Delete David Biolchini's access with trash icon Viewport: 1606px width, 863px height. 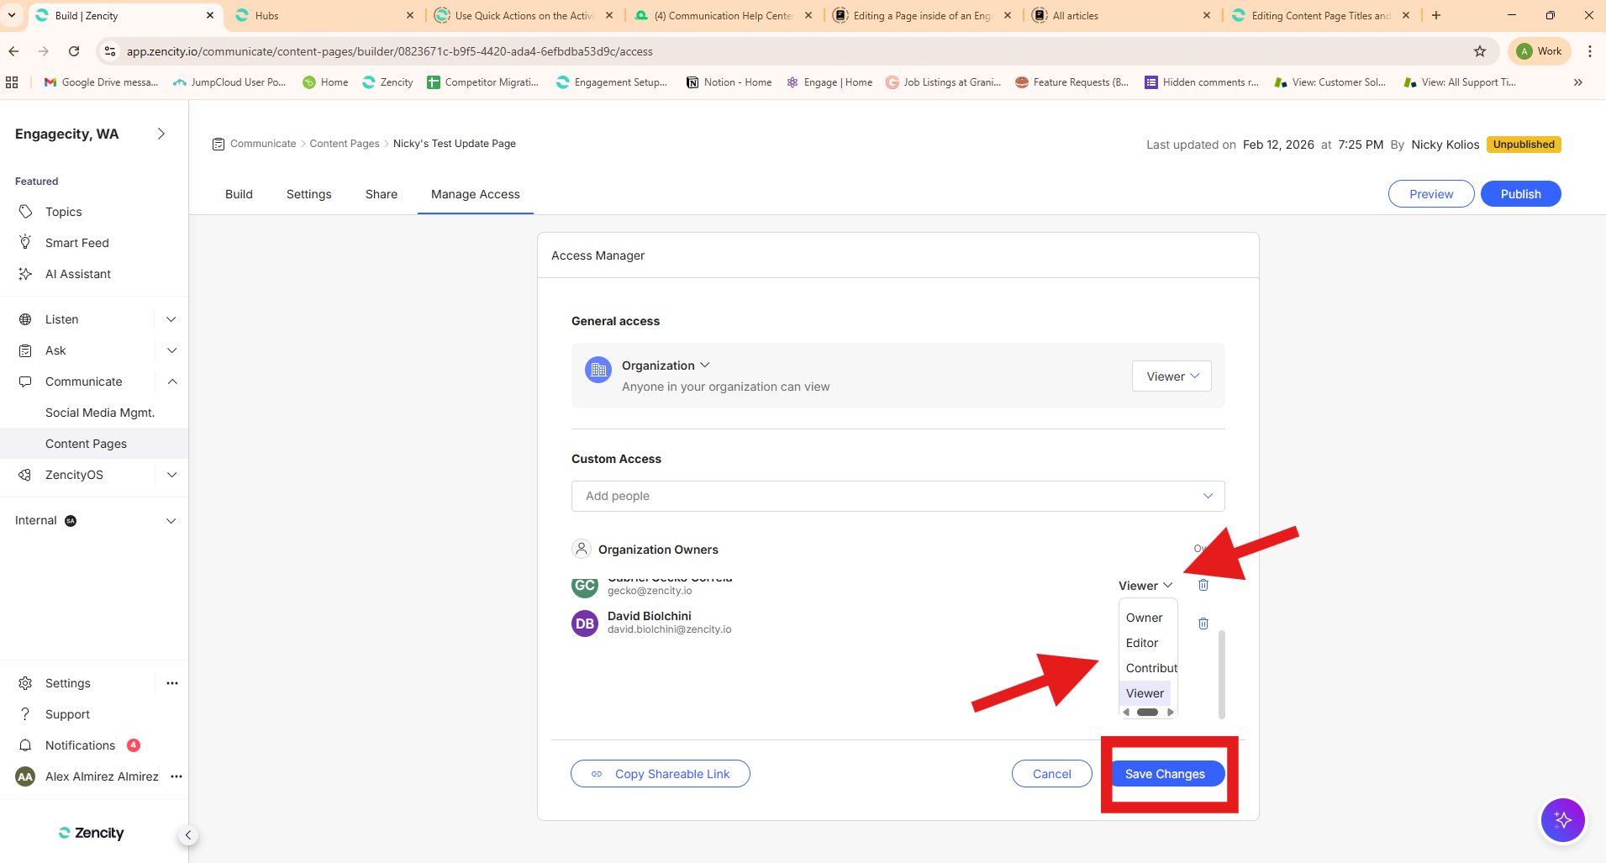pos(1203,624)
